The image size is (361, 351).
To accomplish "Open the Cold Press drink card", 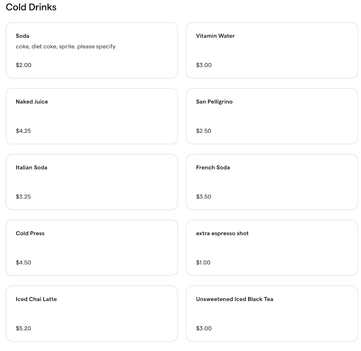I will 92,248.
